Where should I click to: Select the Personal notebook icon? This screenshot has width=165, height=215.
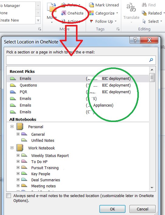click(x=20, y=126)
